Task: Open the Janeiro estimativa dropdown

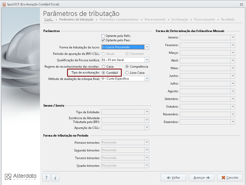Action: click(x=233, y=37)
